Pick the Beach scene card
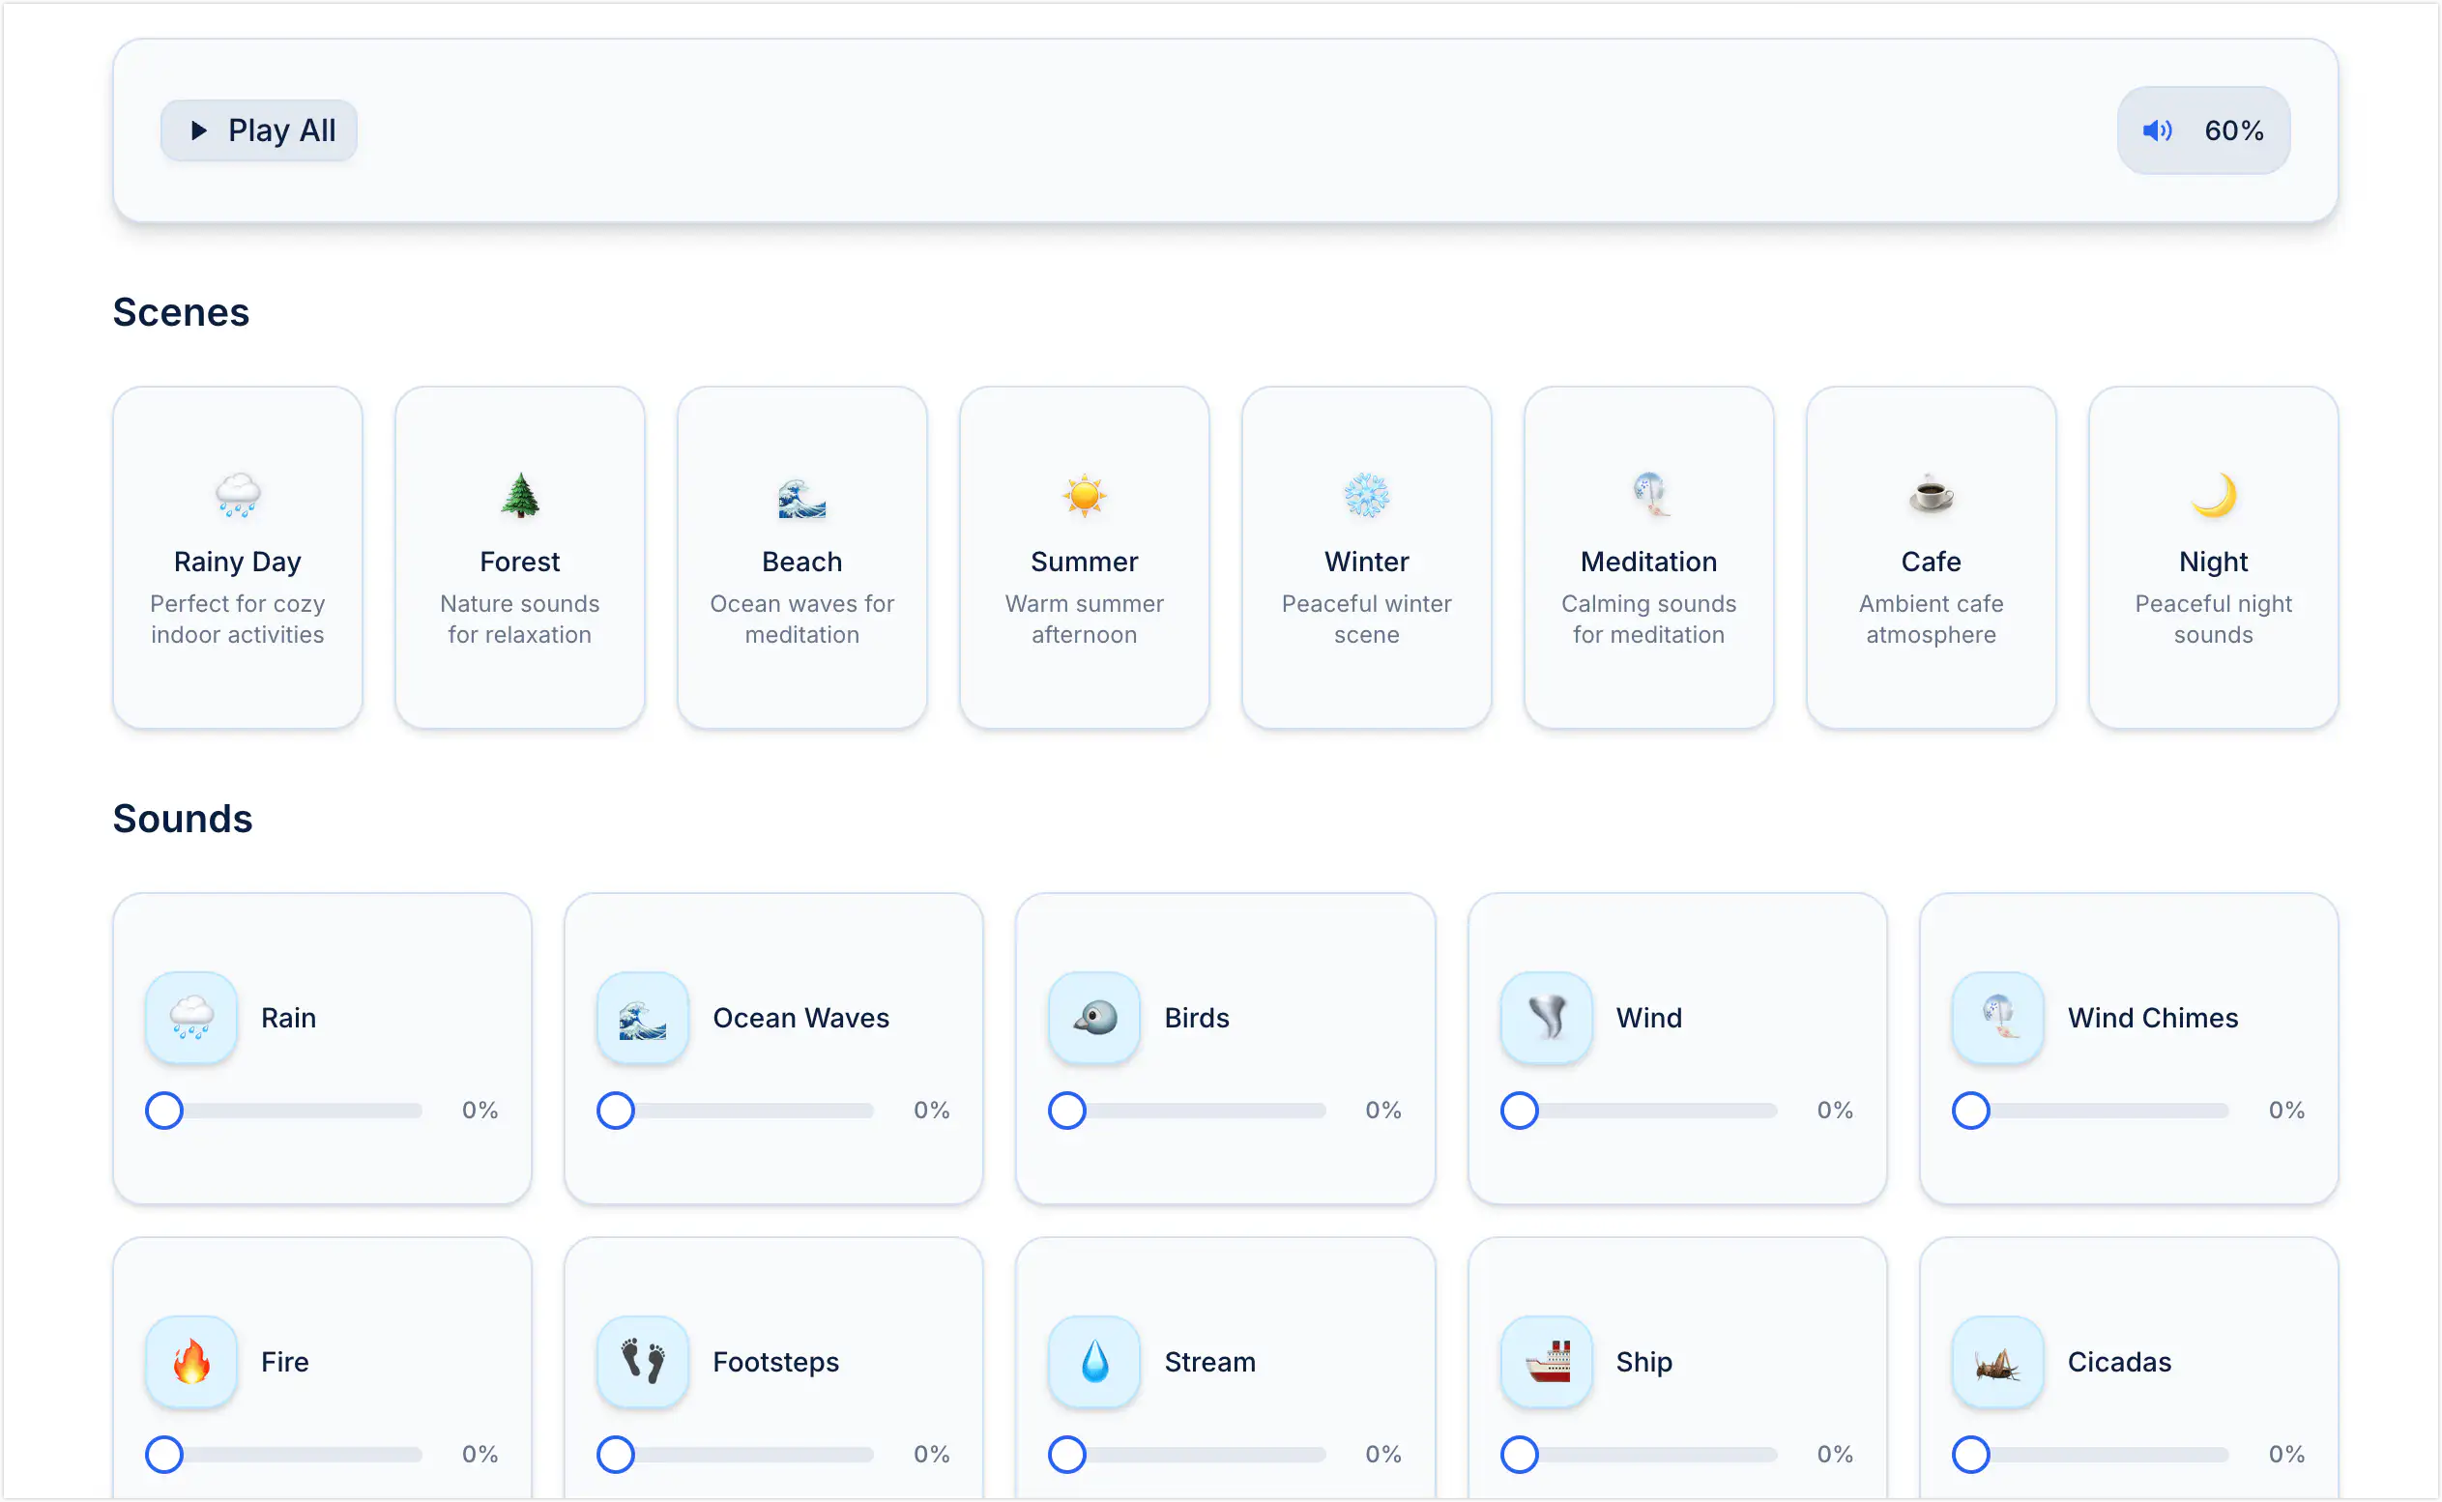The height and width of the screenshot is (1502, 2442). coord(801,558)
